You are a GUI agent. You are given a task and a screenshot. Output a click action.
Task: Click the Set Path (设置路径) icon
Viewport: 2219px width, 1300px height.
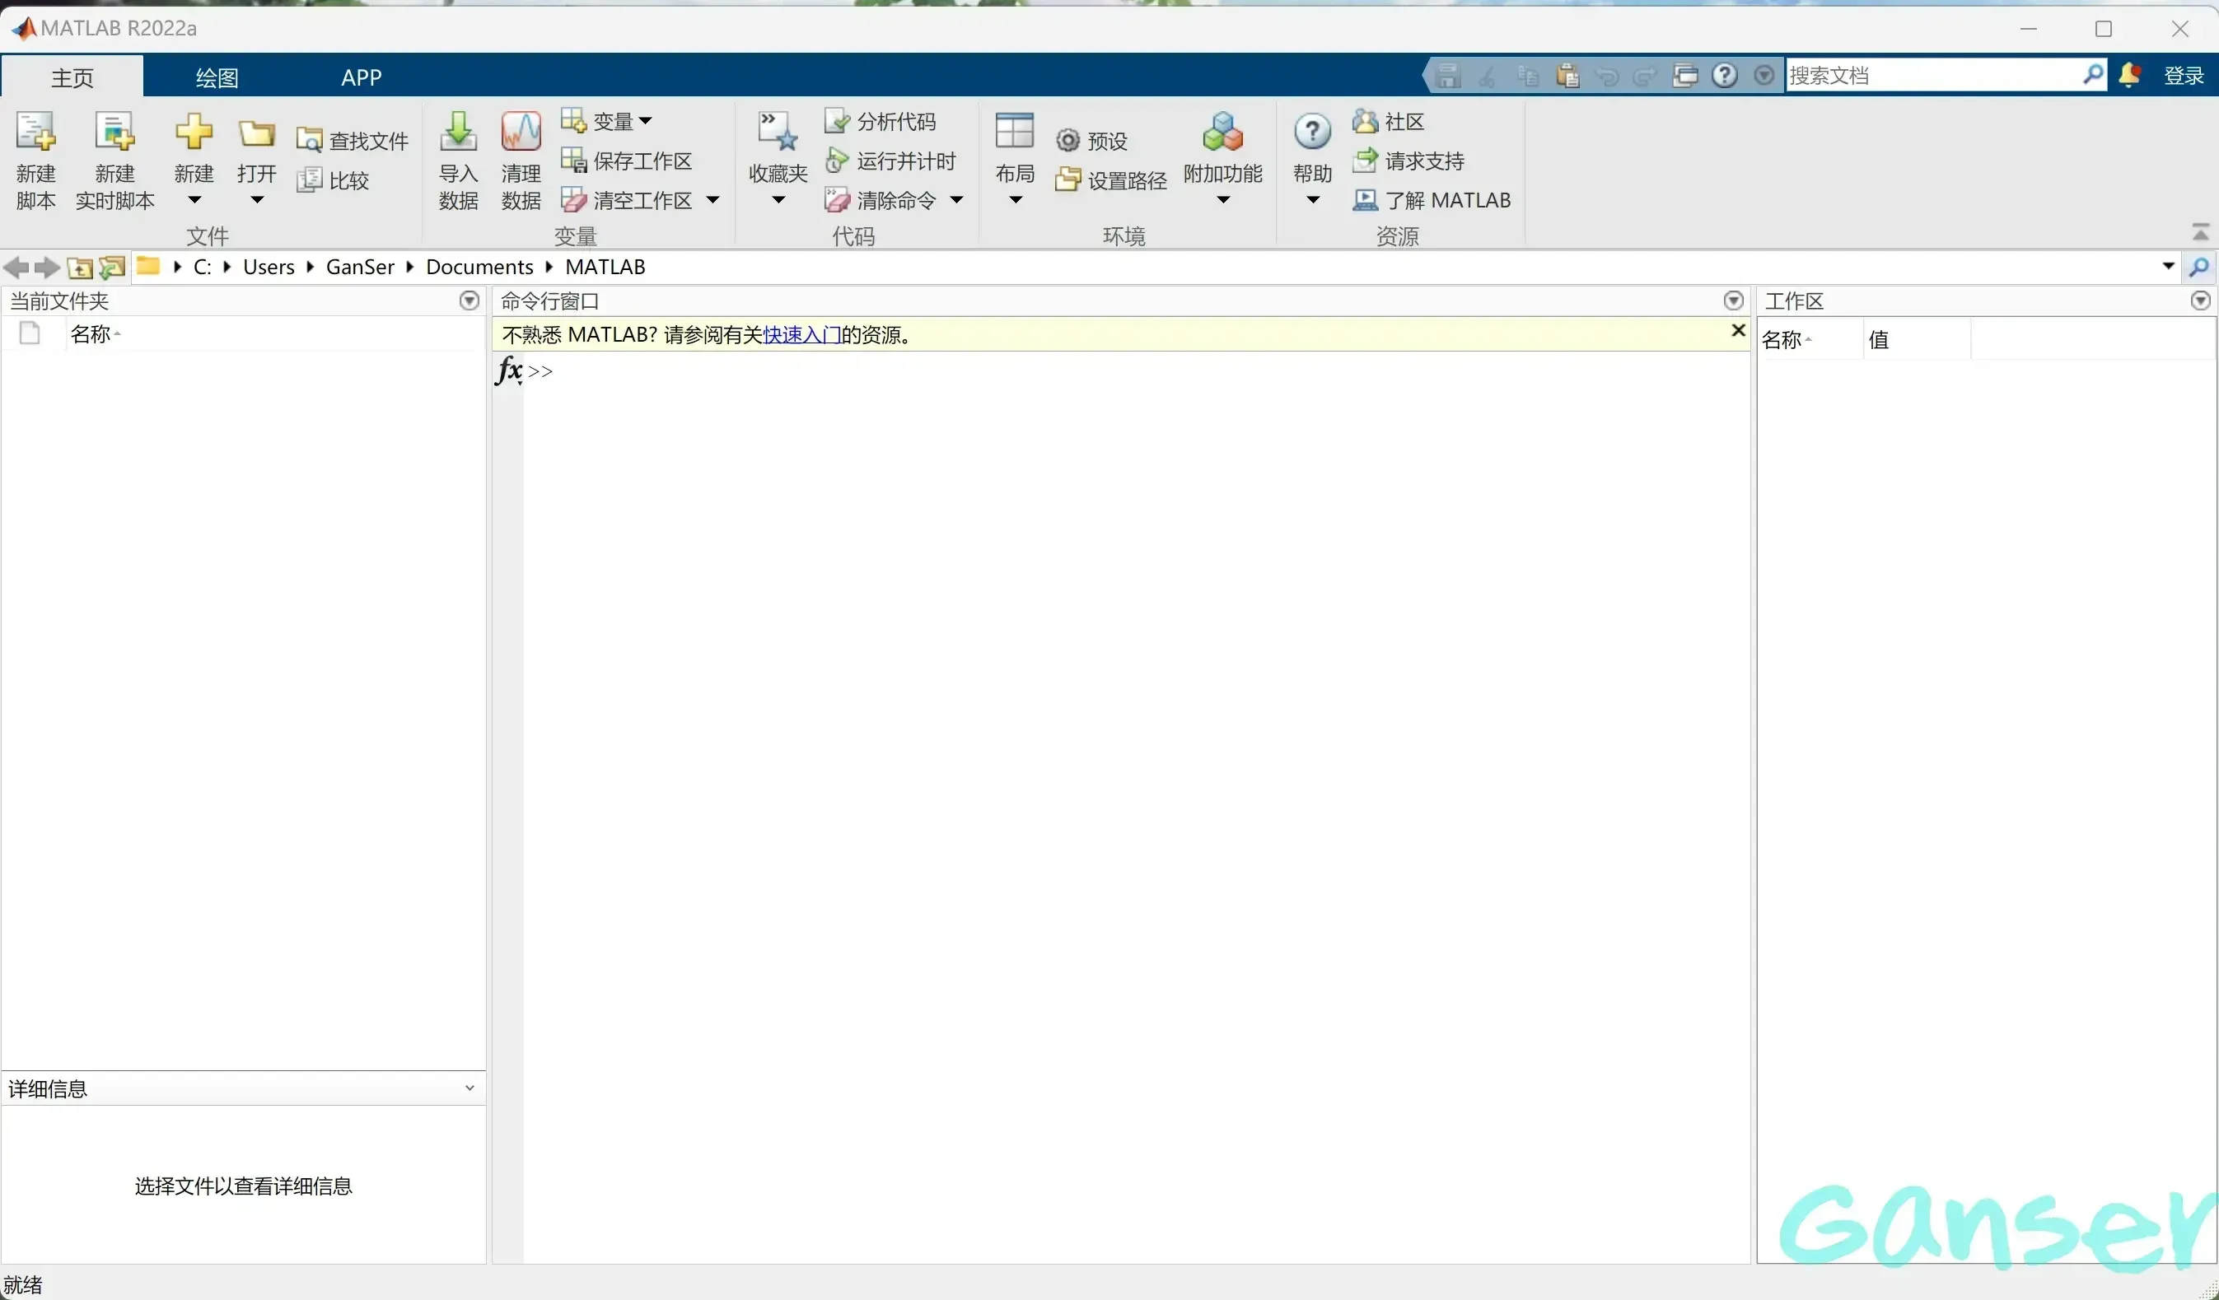click(1067, 180)
